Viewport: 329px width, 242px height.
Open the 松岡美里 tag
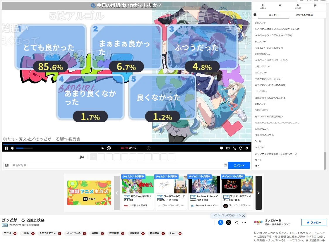point(134,233)
